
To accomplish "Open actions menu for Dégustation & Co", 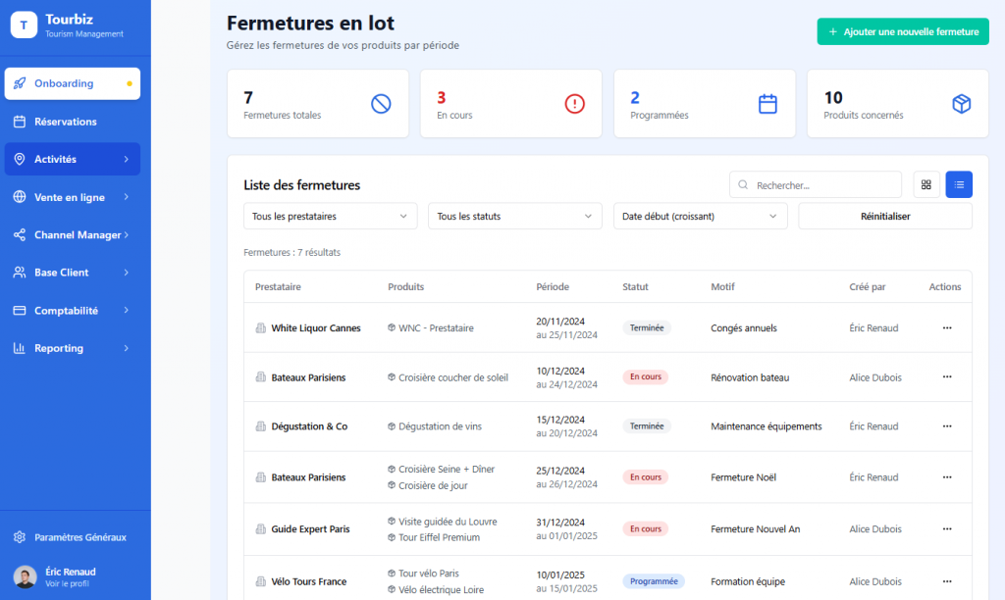I will 946,426.
